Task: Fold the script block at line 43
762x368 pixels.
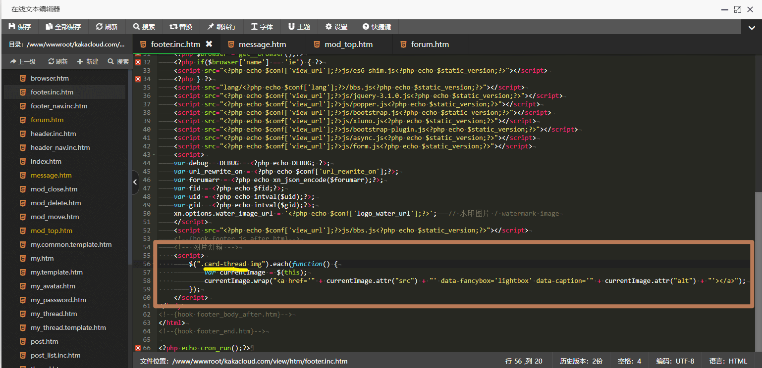Action: pos(154,155)
